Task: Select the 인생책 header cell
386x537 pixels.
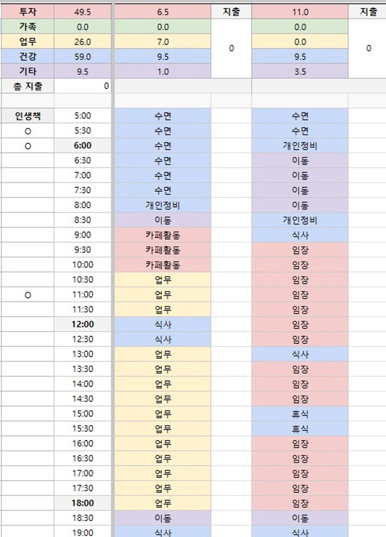Action: tap(28, 116)
